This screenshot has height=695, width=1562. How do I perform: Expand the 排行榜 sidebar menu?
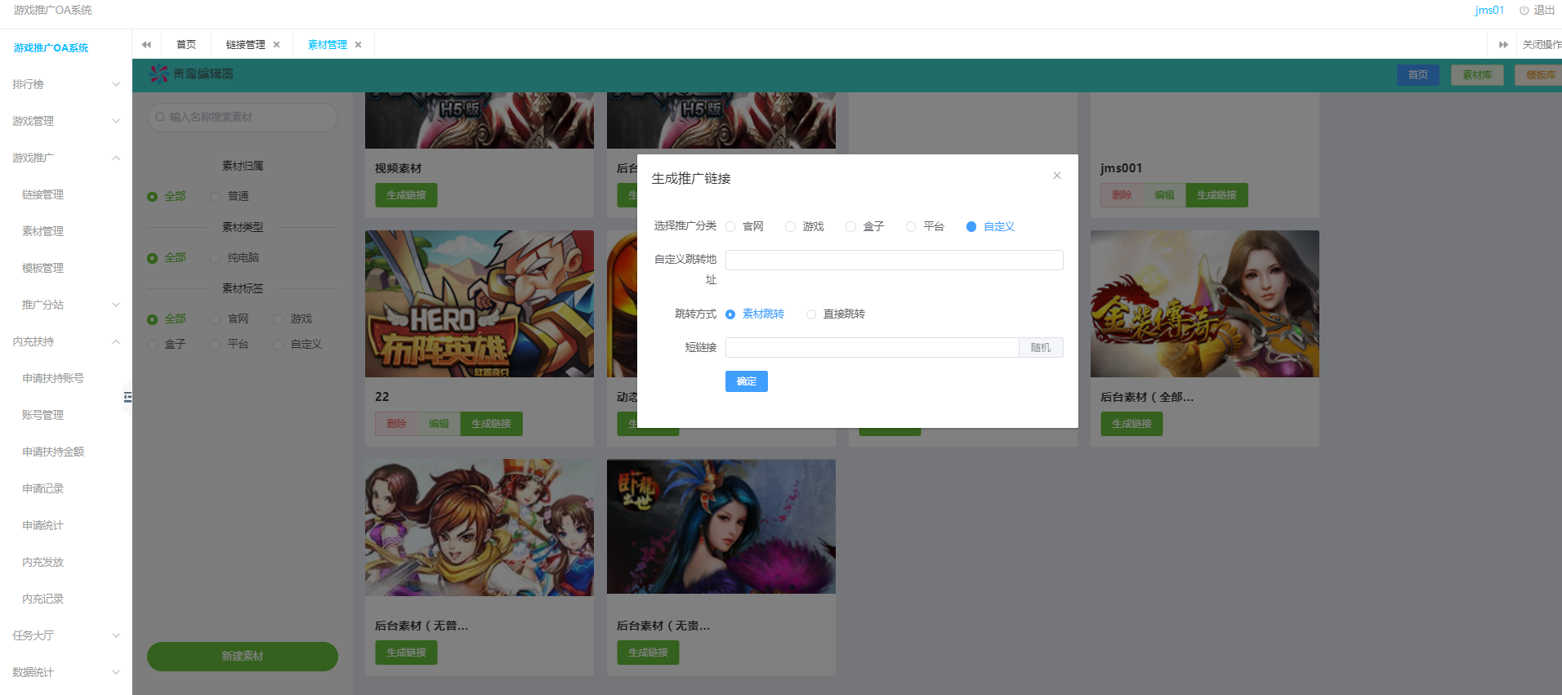(x=65, y=84)
